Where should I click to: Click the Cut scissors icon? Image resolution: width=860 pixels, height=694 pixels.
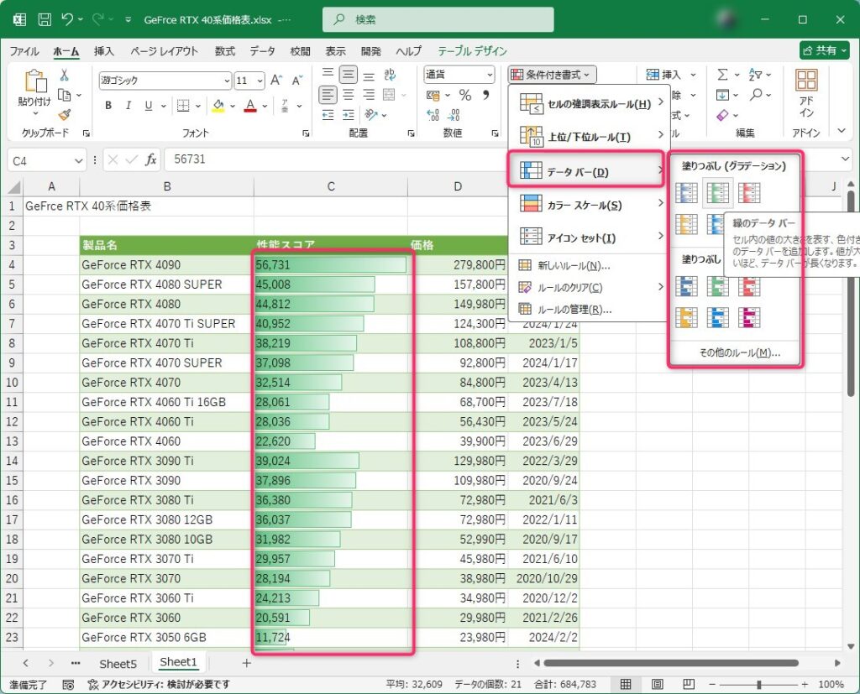64,76
